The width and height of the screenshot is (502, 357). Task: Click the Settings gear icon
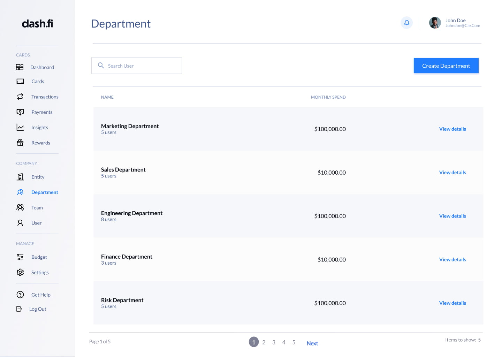tap(20, 272)
